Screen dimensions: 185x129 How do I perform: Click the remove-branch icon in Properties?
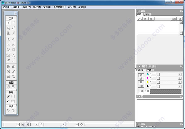point(174,19)
